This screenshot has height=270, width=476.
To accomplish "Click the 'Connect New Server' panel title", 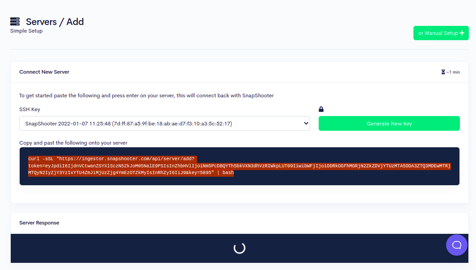I will 44,72.
